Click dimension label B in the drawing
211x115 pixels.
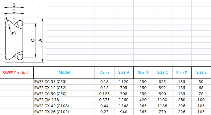[14, 5]
